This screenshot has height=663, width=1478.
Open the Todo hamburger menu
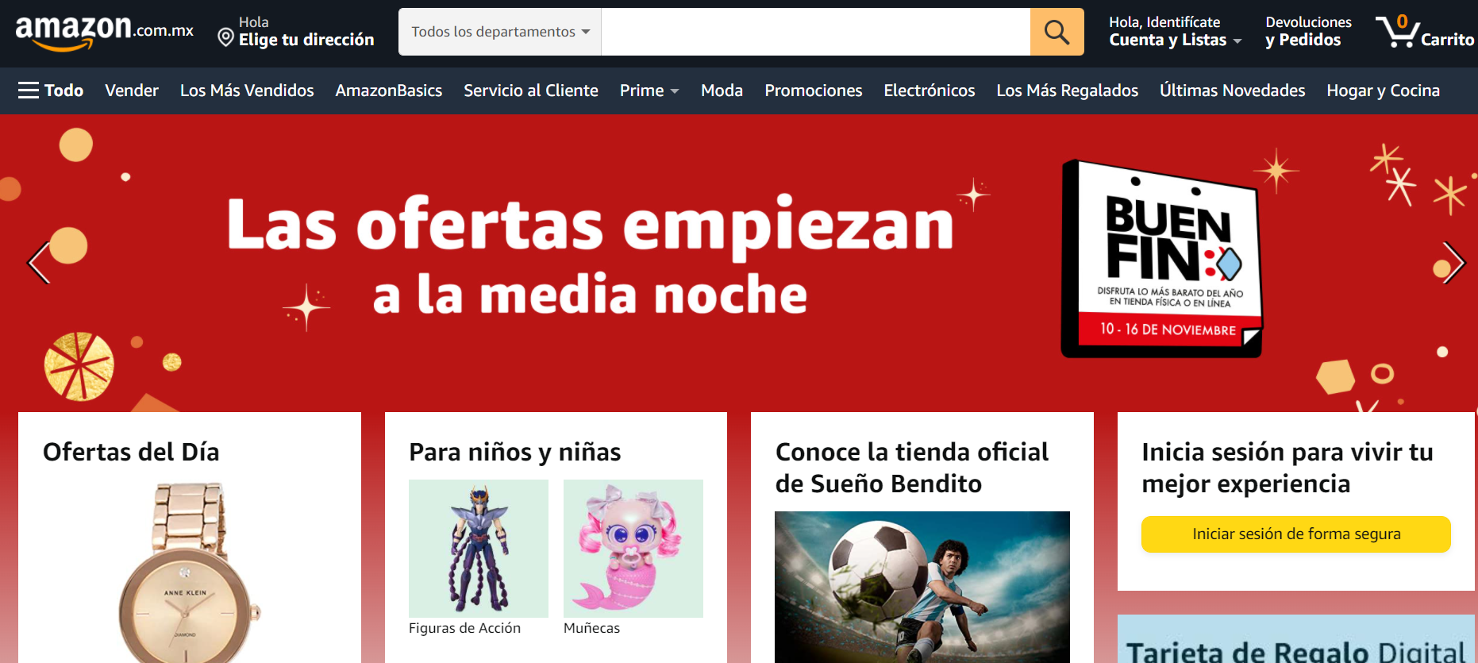coord(51,91)
